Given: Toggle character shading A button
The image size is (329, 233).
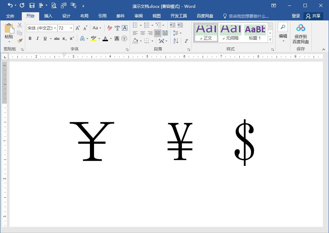Looking at the screenshot, I should 117,38.
